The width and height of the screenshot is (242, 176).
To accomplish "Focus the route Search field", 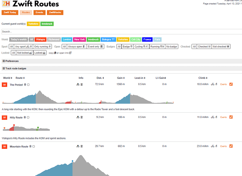I will (122, 32).
